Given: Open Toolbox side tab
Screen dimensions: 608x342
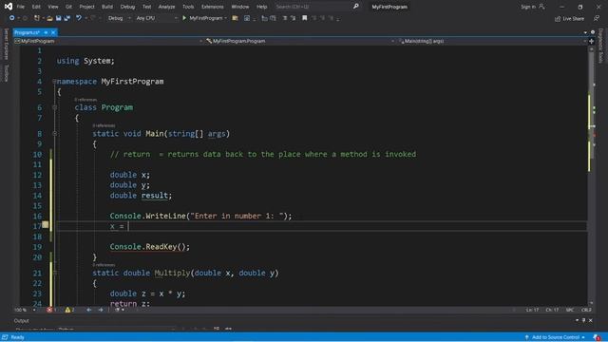Looking at the screenshot, I should (x=6, y=73).
